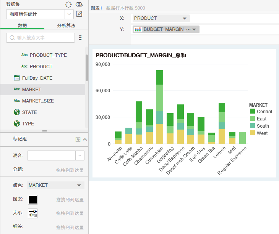Open the 颜色 MARKET field dropdown
Screen dimensions: 279x234
79,185
